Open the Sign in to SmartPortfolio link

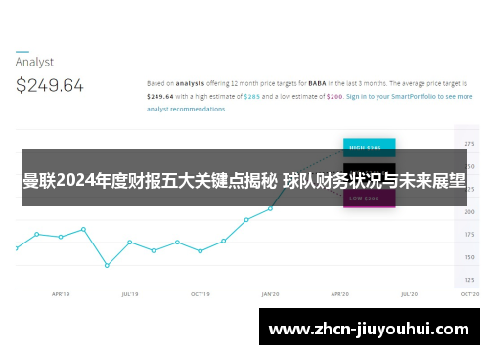pyautogui.click(x=410, y=96)
